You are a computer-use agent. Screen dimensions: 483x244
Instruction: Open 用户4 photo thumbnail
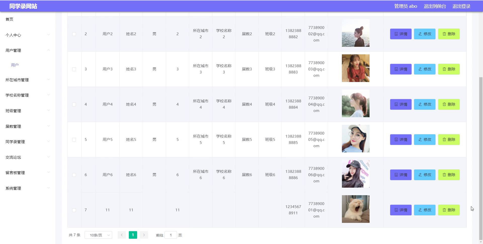[356, 103]
